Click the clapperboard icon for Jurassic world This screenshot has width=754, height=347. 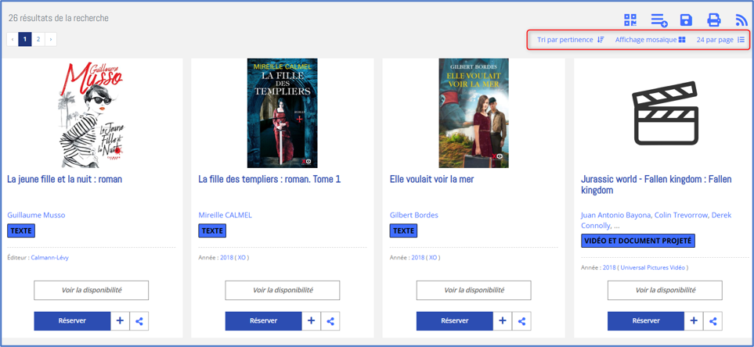pos(665,113)
